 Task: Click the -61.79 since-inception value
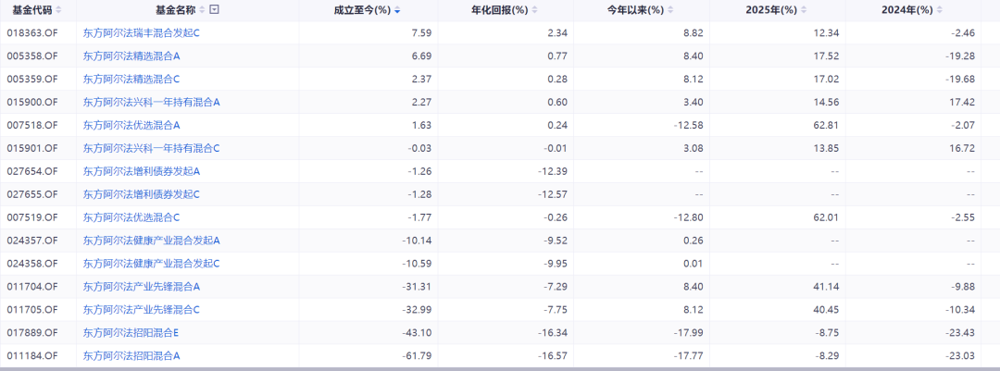coord(417,355)
